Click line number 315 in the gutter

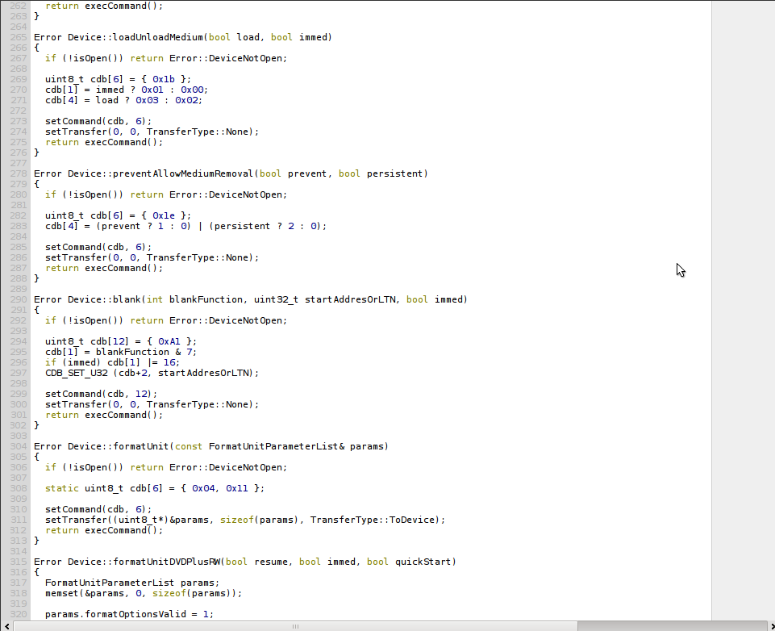[x=19, y=562]
